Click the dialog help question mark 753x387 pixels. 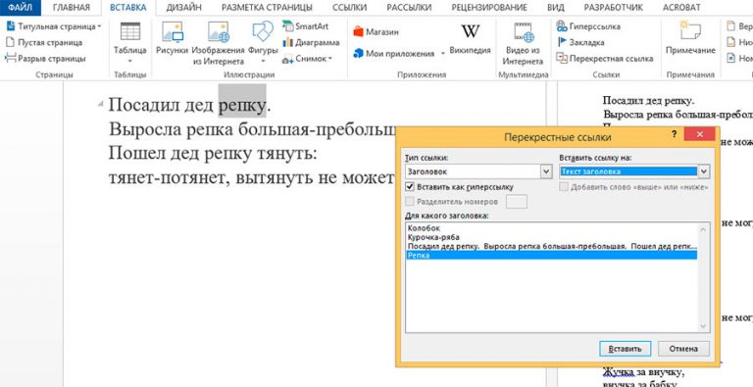[x=675, y=135]
